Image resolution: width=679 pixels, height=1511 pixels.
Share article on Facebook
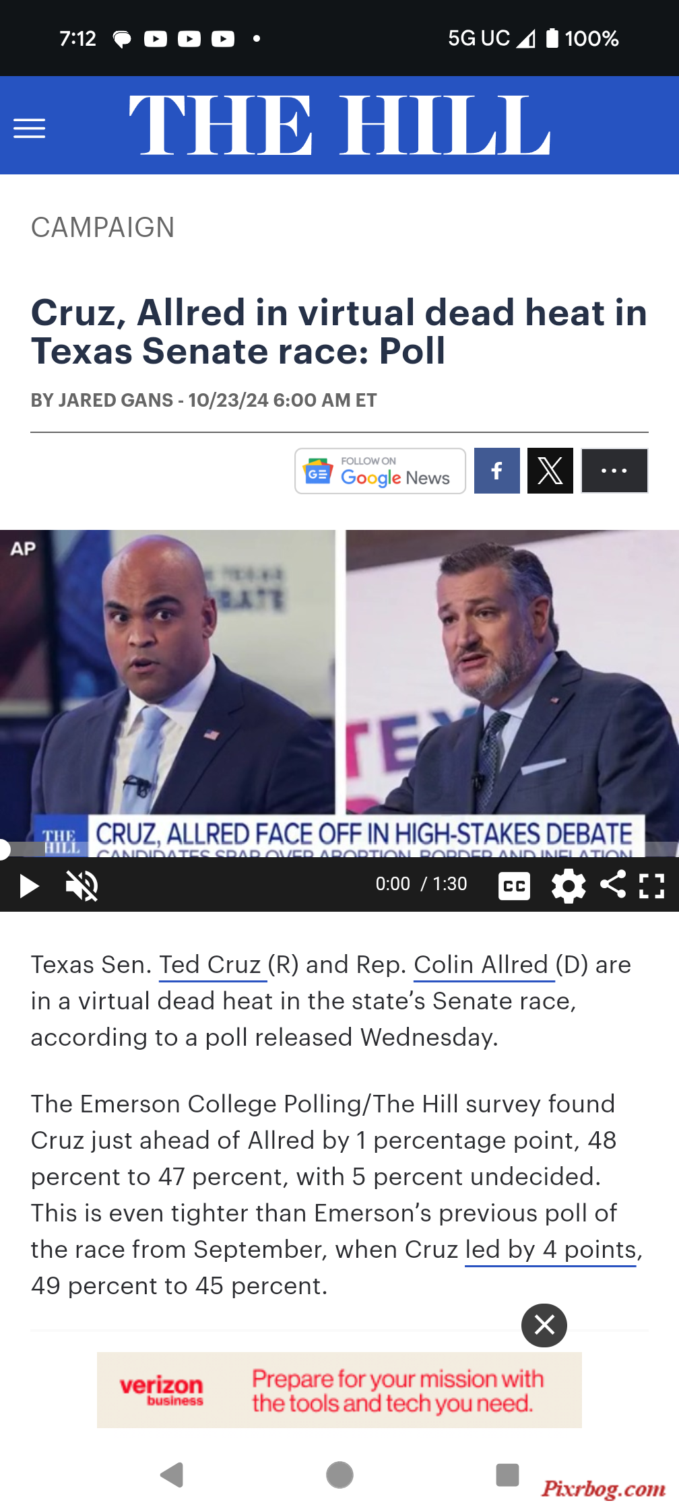click(x=497, y=471)
